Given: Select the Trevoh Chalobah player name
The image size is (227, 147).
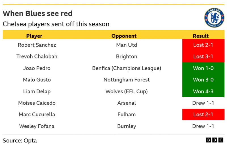Looking at the screenshot, I should (x=37, y=56).
